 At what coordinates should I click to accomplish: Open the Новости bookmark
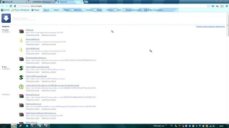[x=76, y=10]
